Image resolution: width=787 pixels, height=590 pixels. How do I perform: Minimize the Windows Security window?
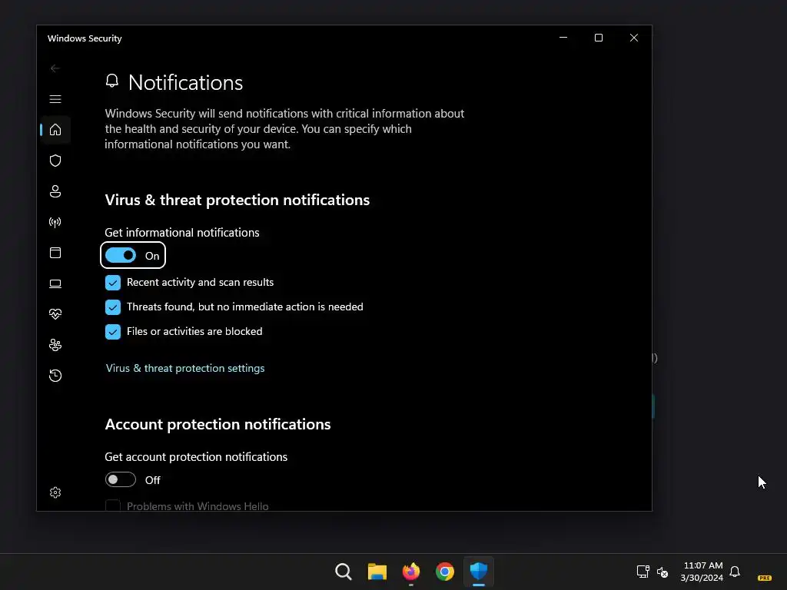pyautogui.click(x=563, y=38)
